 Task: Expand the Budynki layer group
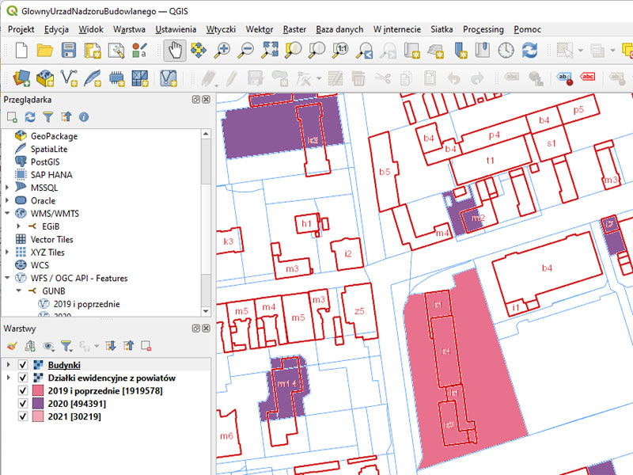click(x=8, y=365)
